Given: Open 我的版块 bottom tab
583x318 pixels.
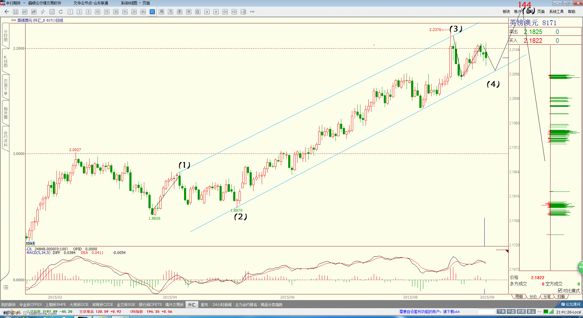Looking at the screenshot, I should tap(8, 305).
